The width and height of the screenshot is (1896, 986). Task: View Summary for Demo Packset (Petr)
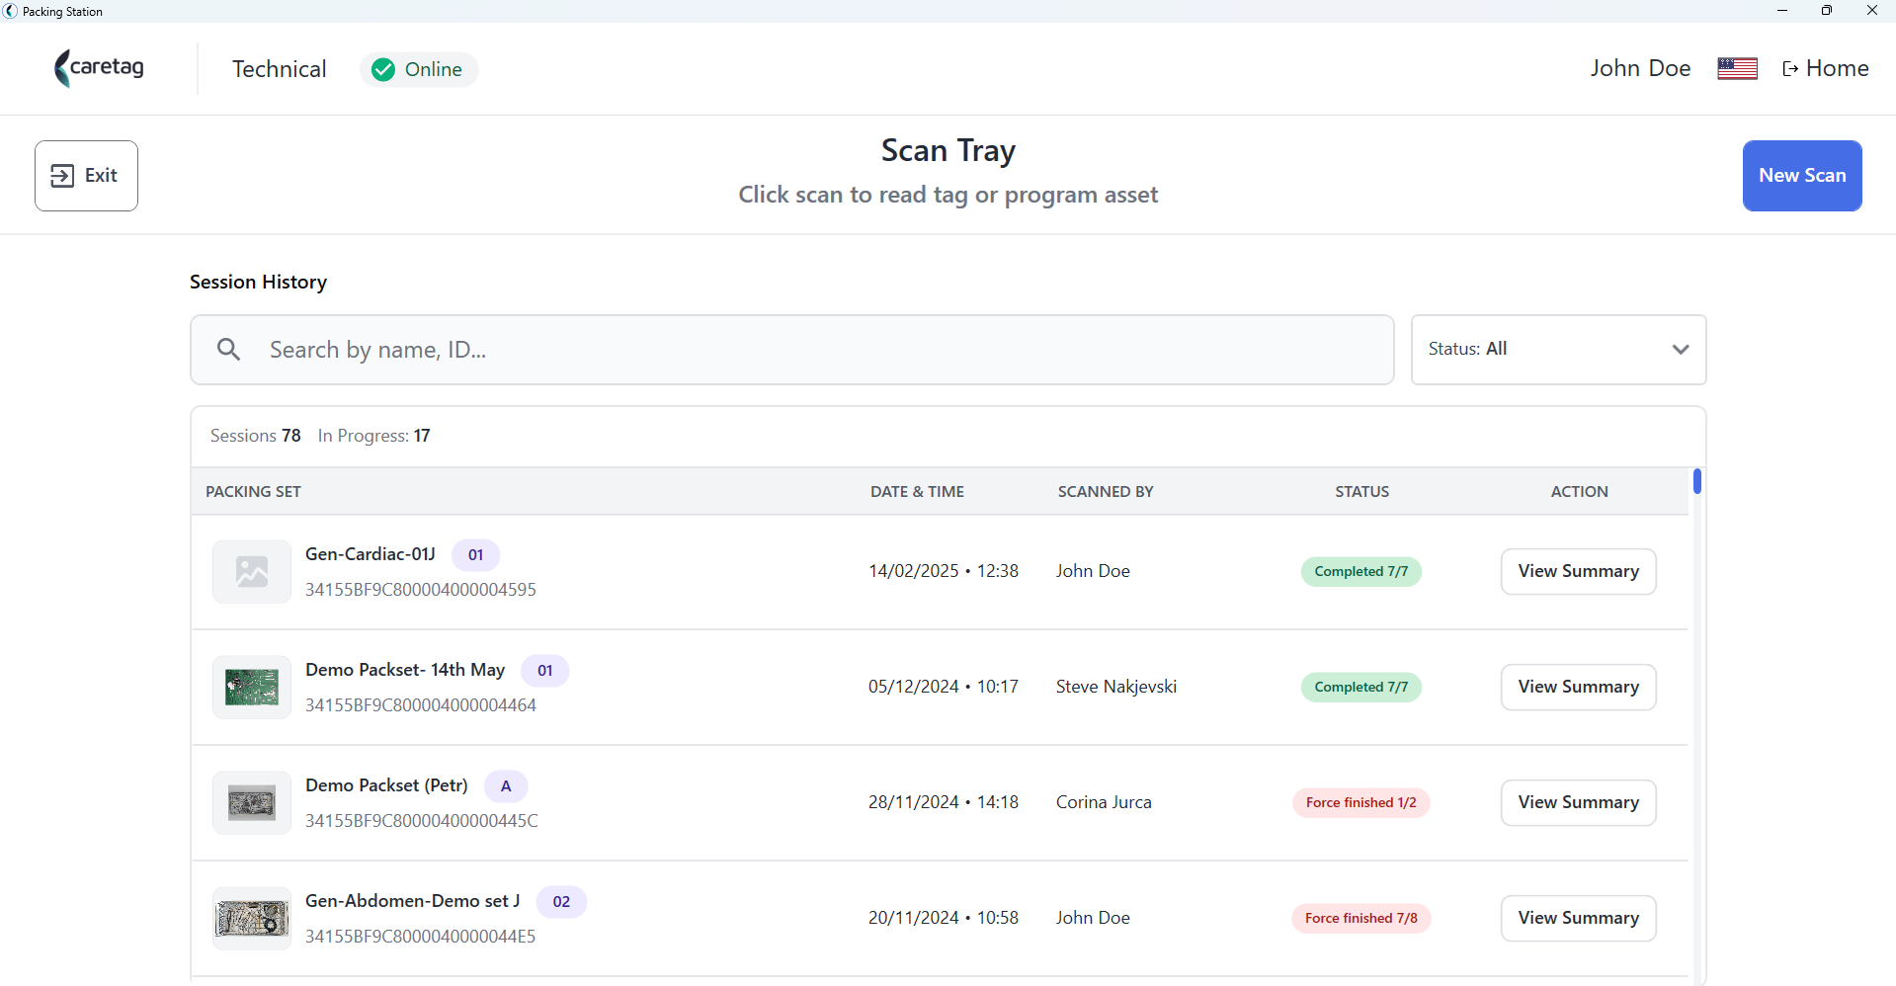tap(1578, 802)
